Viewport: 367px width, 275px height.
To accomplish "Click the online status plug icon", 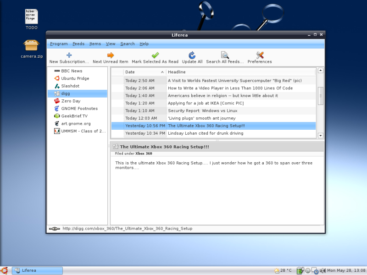I will click(55, 229).
